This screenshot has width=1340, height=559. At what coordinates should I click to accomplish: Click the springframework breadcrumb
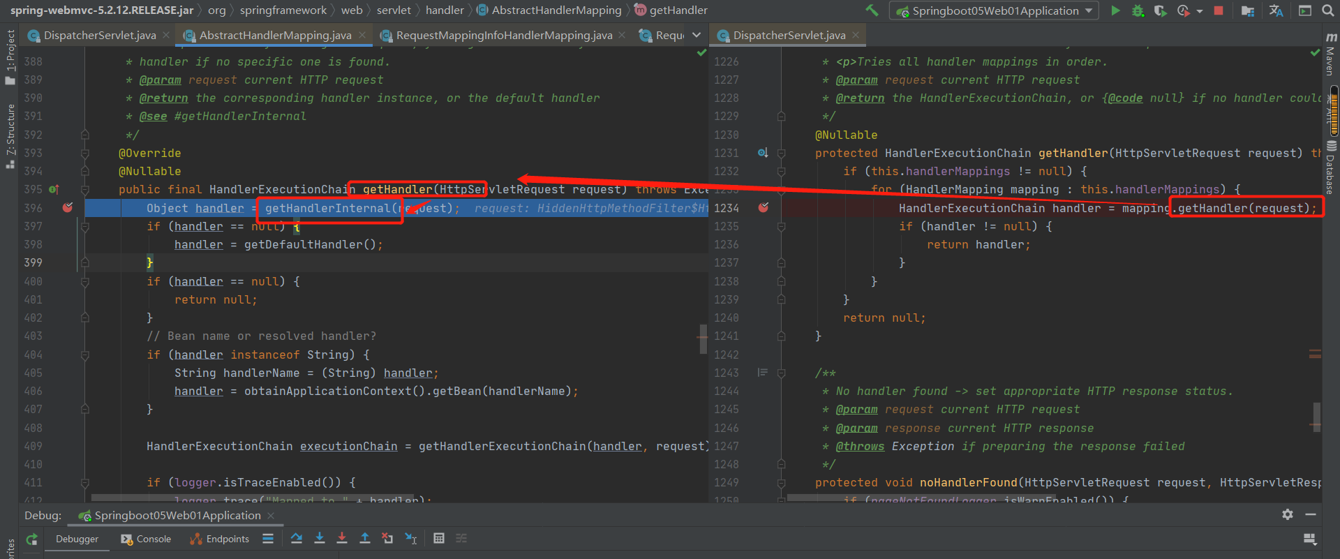(283, 10)
